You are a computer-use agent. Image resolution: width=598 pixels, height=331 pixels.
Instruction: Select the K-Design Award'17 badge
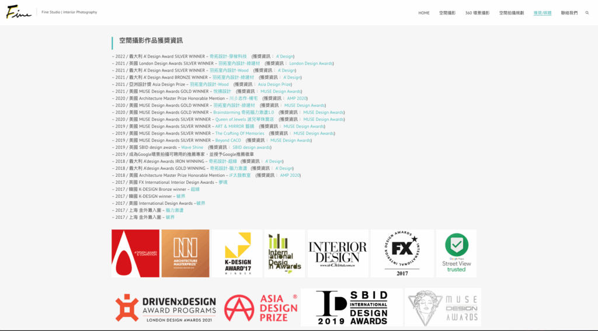coord(237,253)
